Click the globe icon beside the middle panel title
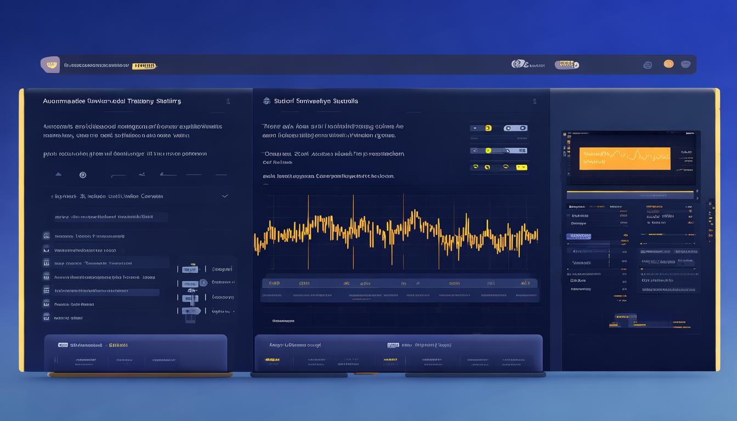 (267, 101)
